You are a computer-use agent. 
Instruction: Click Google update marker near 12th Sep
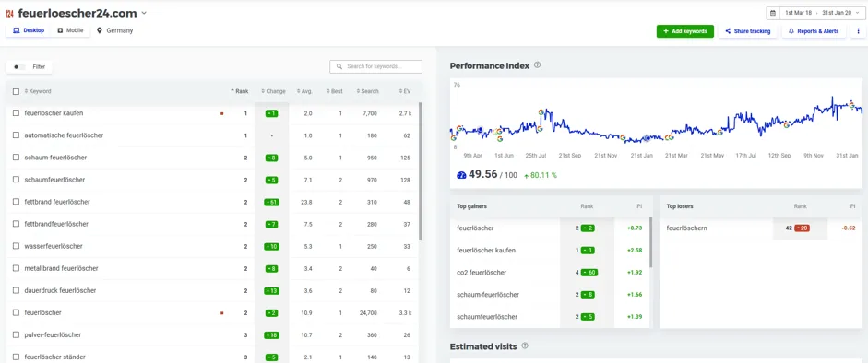[x=787, y=125]
